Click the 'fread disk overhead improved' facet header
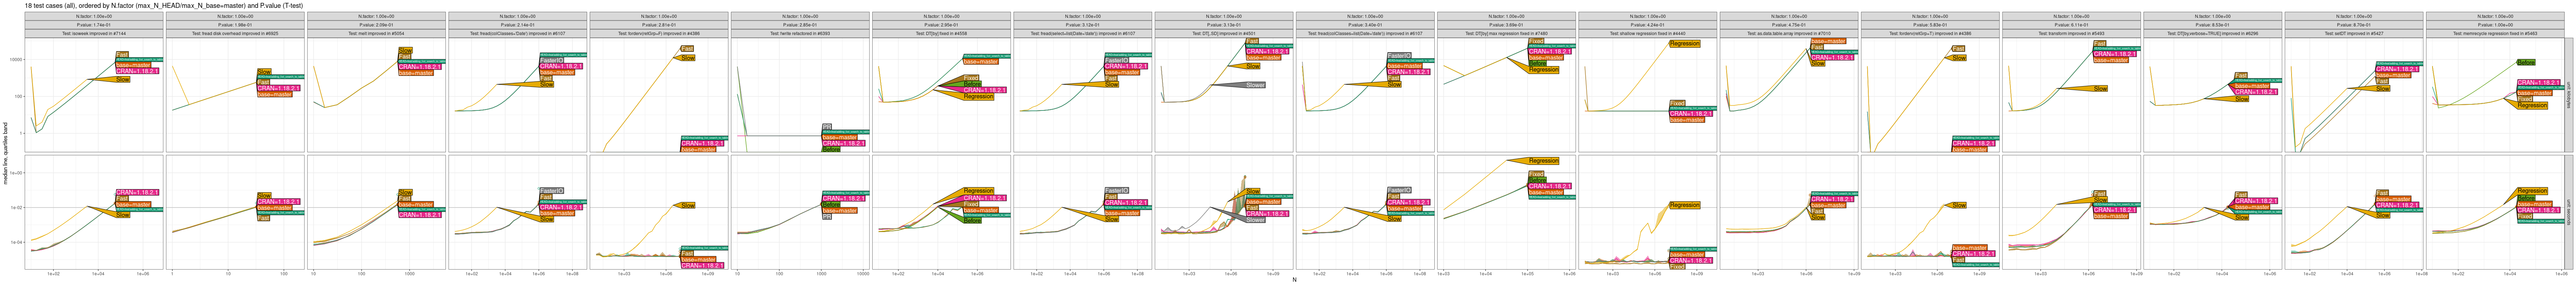The image size is (2576, 286). [x=236, y=33]
